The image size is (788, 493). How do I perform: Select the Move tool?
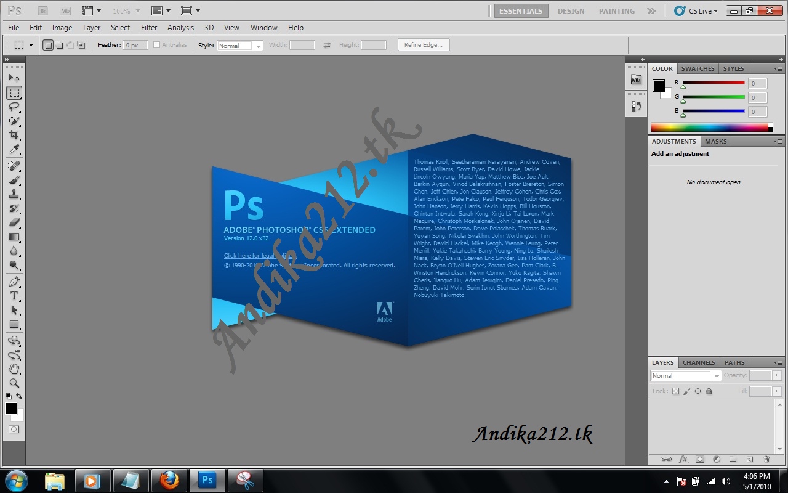pyautogui.click(x=14, y=78)
